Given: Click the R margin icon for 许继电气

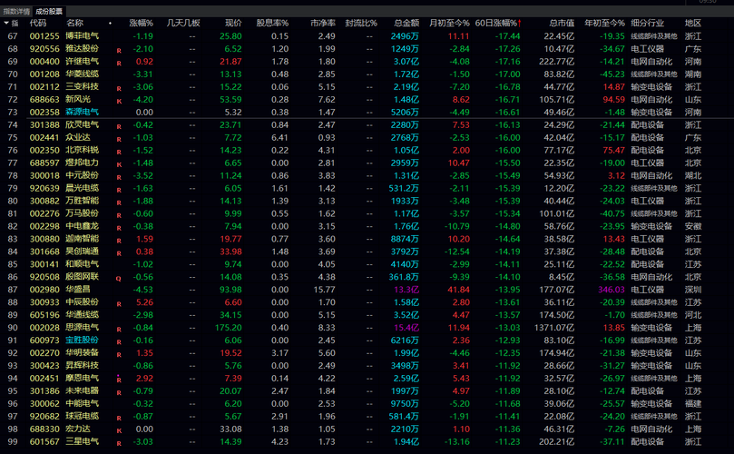Looking at the screenshot, I should click(119, 64).
